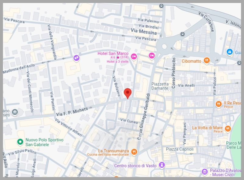The image size is (244, 180).
Task: Click the central island of the roundabout
Action: pos(164,46)
